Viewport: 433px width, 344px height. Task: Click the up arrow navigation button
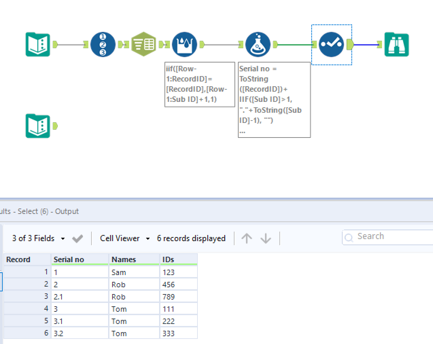247,238
